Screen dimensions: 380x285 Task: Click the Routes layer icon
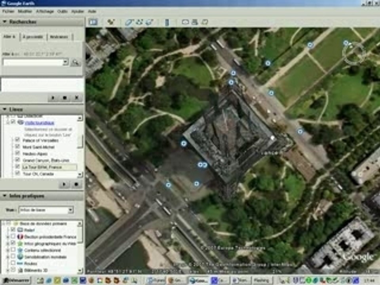20,263
